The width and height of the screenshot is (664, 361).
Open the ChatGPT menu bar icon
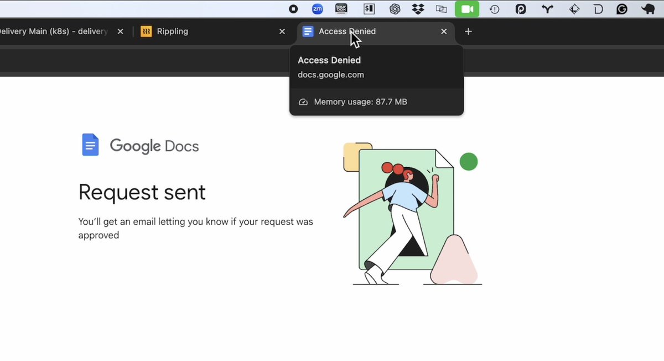tap(395, 9)
